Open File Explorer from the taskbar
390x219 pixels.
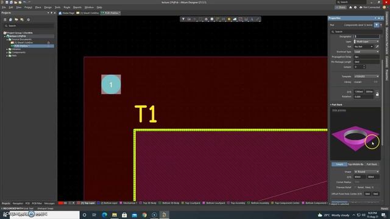pos(115,215)
